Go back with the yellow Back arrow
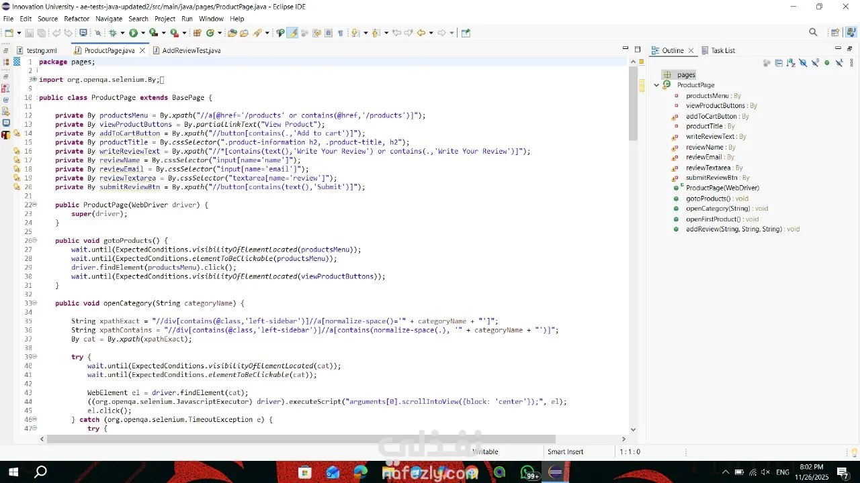The width and height of the screenshot is (860, 483). 421,33
